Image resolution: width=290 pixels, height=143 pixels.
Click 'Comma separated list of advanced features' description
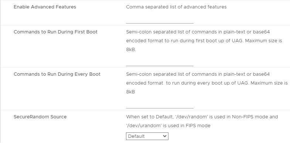coord(176,7)
